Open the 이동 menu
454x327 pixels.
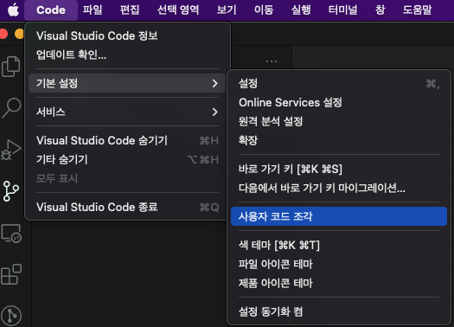pyautogui.click(x=264, y=10)
